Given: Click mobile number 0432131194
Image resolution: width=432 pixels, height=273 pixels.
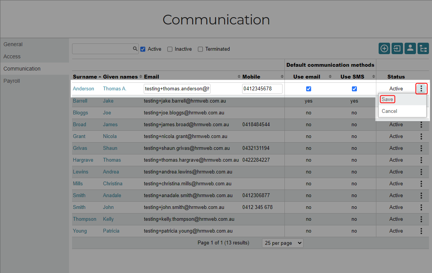Looking at the screenshot, I should click(x=256, y=148).
